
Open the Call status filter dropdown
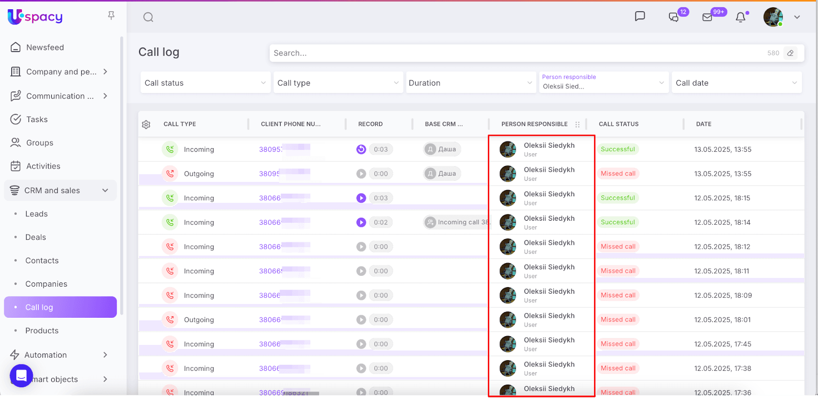point(205,83)
